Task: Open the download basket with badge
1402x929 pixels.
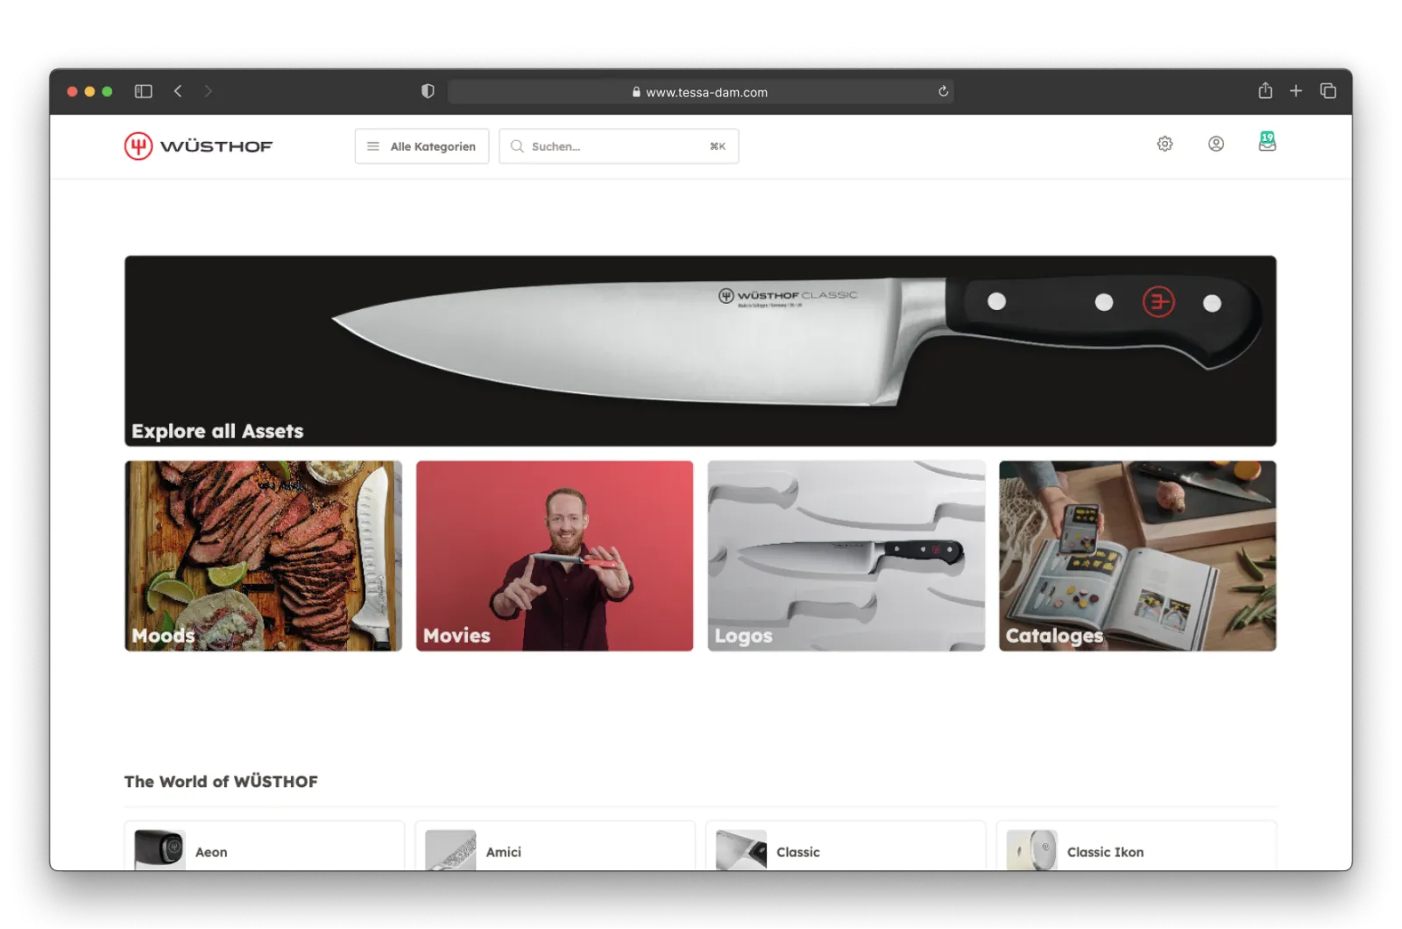Action: click(x=1267, y=143)
